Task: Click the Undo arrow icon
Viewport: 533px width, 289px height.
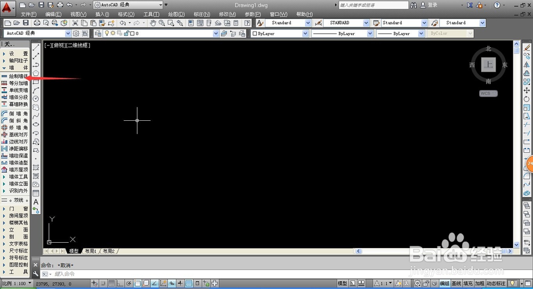Action: tap(123, 23)
